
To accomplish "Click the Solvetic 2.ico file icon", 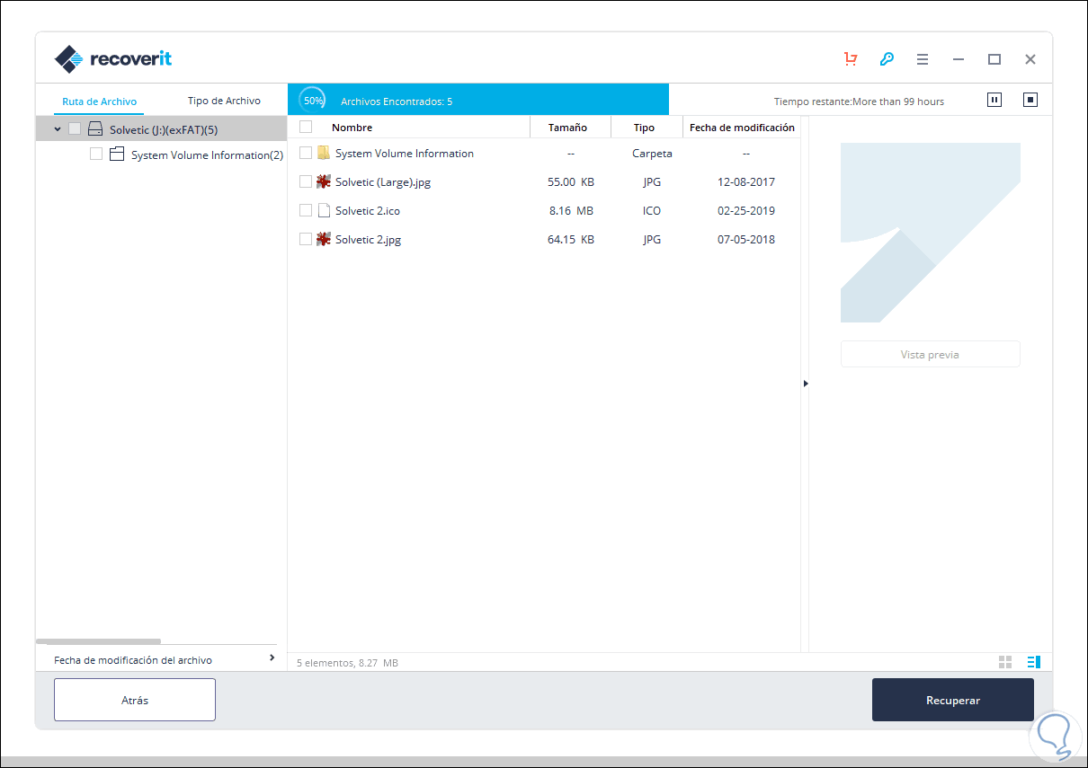I will (x=324, y=210).
